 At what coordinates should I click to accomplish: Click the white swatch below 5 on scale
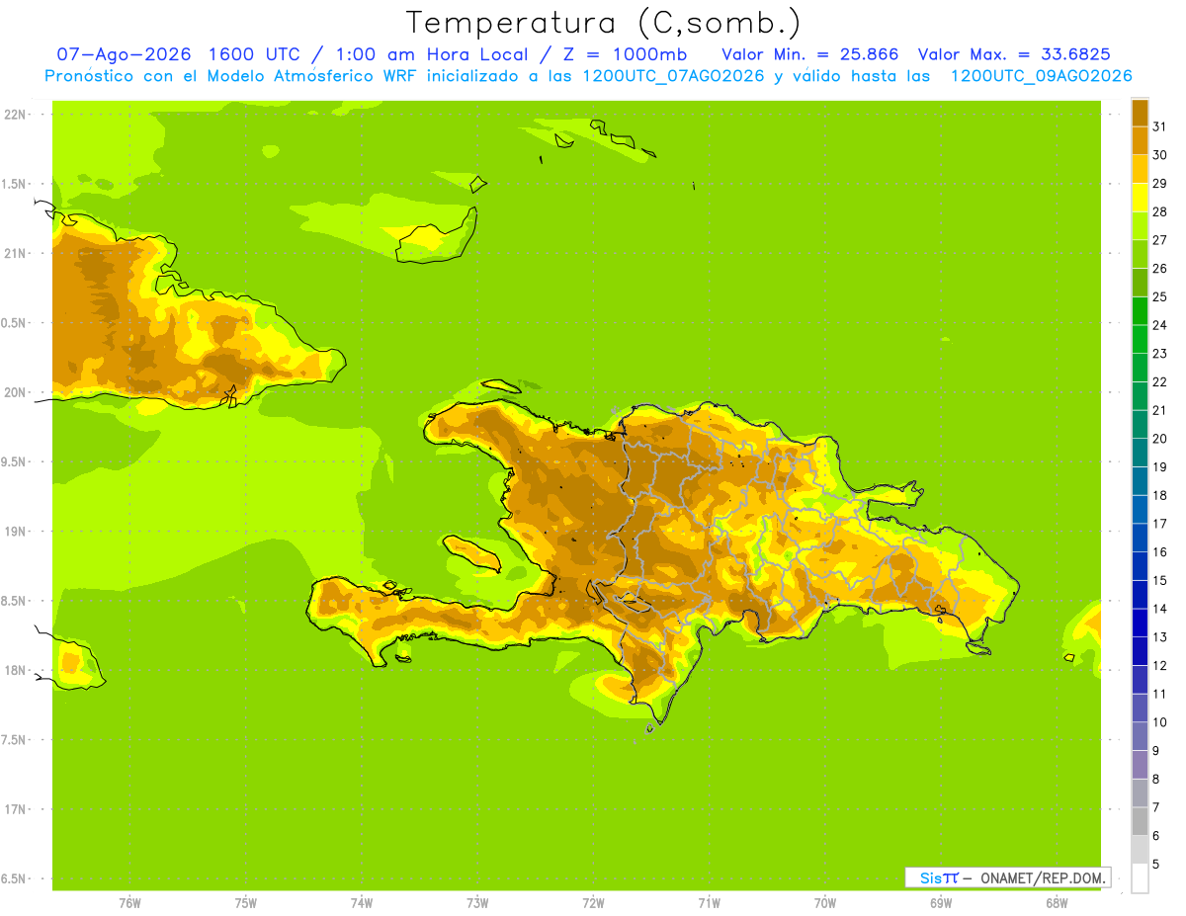[1140, 878]
